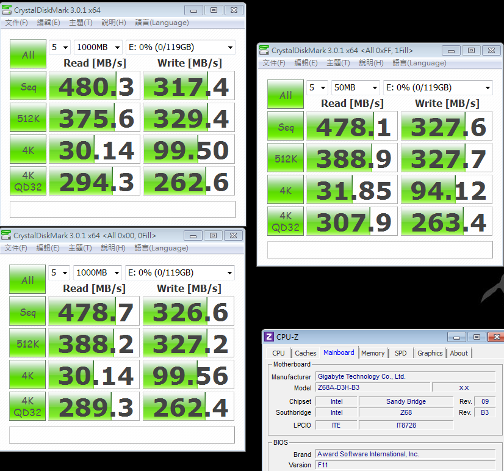Image resolution: width=504 pixels, height=471 pixels.
Task: Click Seq write result 327.6 in 1Fill window
Action: [x=447, y=126]
